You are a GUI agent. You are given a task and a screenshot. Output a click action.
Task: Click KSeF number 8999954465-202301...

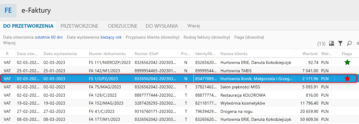coord(155,71)
